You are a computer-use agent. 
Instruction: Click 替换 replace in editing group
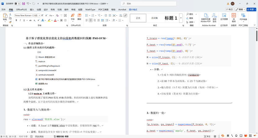[190, 18]
